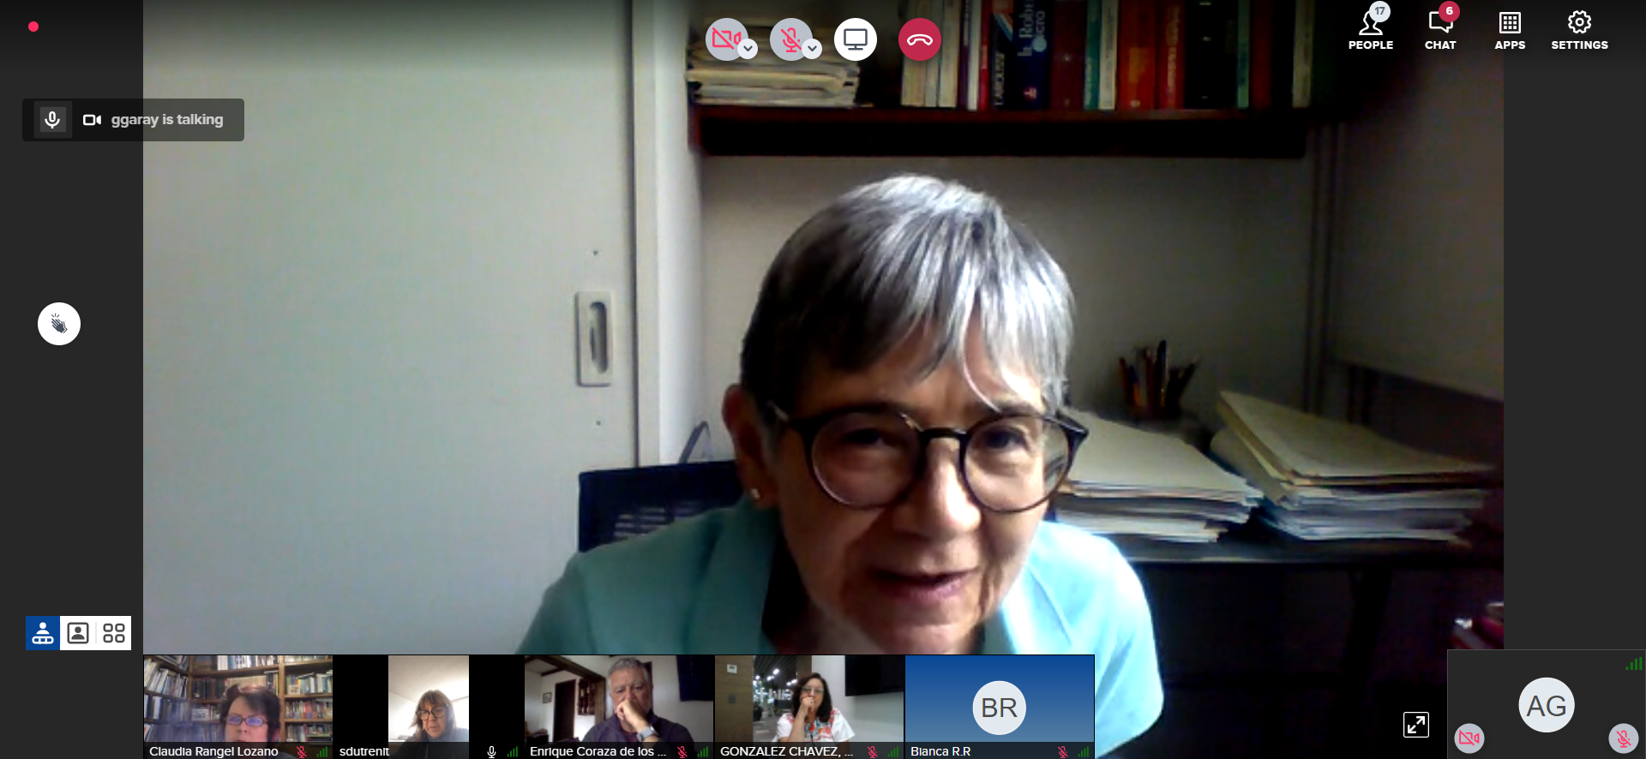Select speaker view layout
Screen dimensions: 1646x759
[43, 633]
